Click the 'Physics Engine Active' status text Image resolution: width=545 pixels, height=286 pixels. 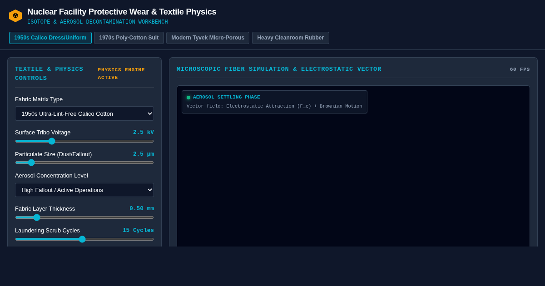[121, 74]
